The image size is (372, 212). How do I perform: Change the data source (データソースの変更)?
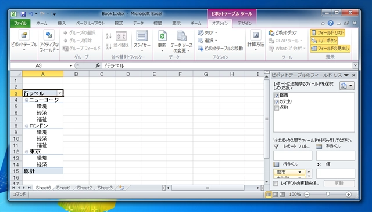pyautogui.click(x=181, y=41)
